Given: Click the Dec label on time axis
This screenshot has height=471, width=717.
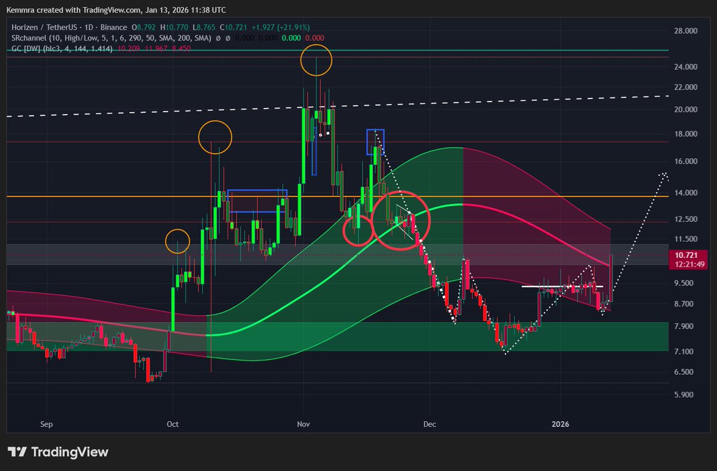Looking at the screenshot, I should coord(429,424).
